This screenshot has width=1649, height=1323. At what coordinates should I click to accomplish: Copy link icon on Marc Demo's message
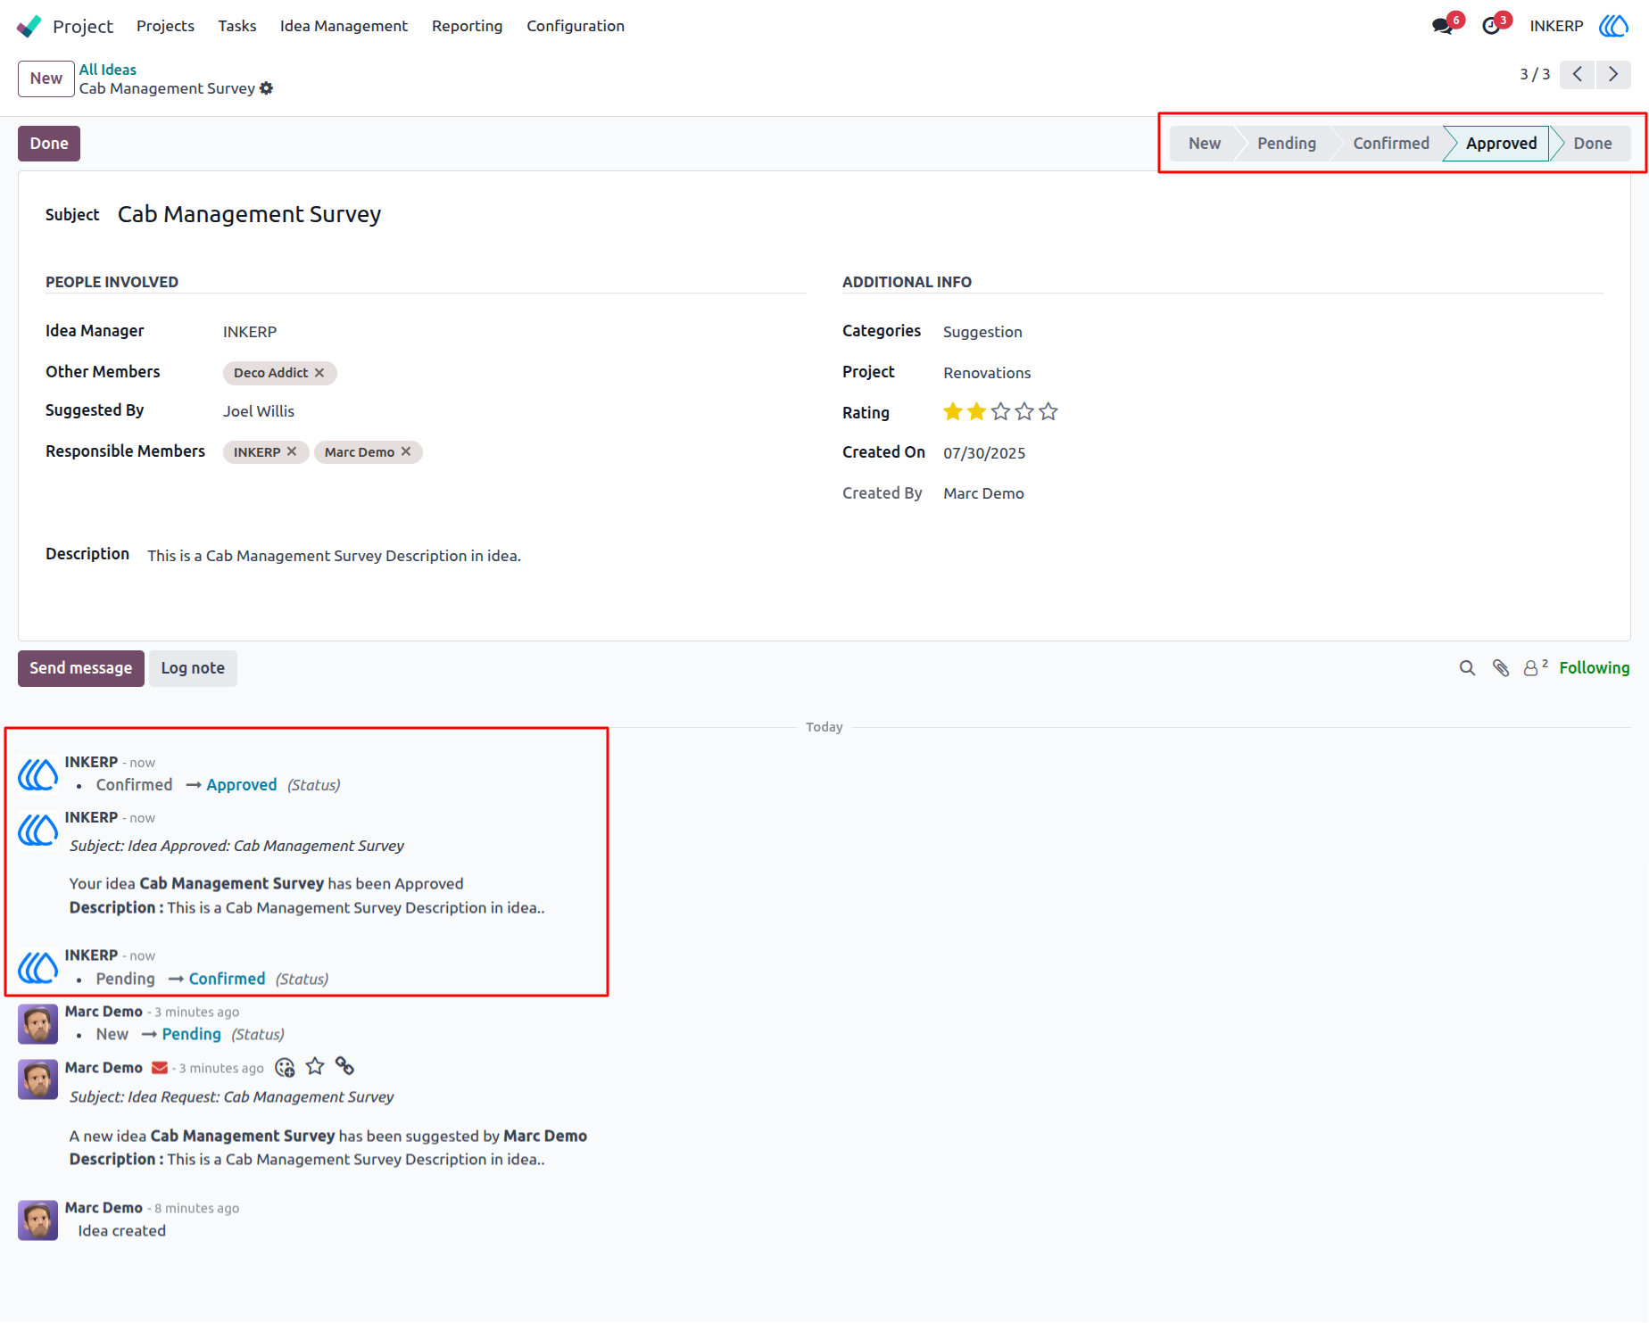[x=345, y=1066]
